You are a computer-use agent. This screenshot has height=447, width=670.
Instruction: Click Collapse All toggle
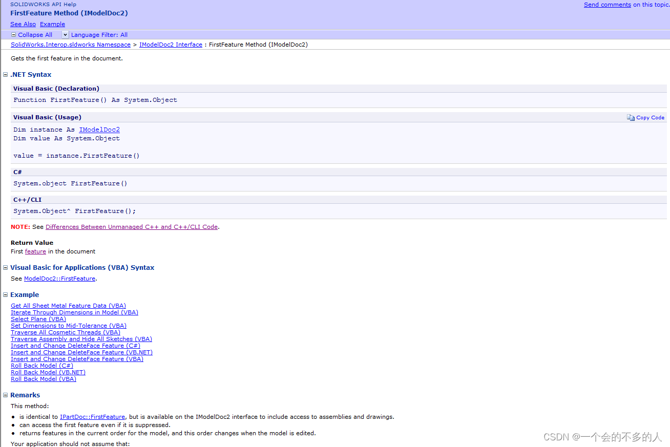click(32, 35)
